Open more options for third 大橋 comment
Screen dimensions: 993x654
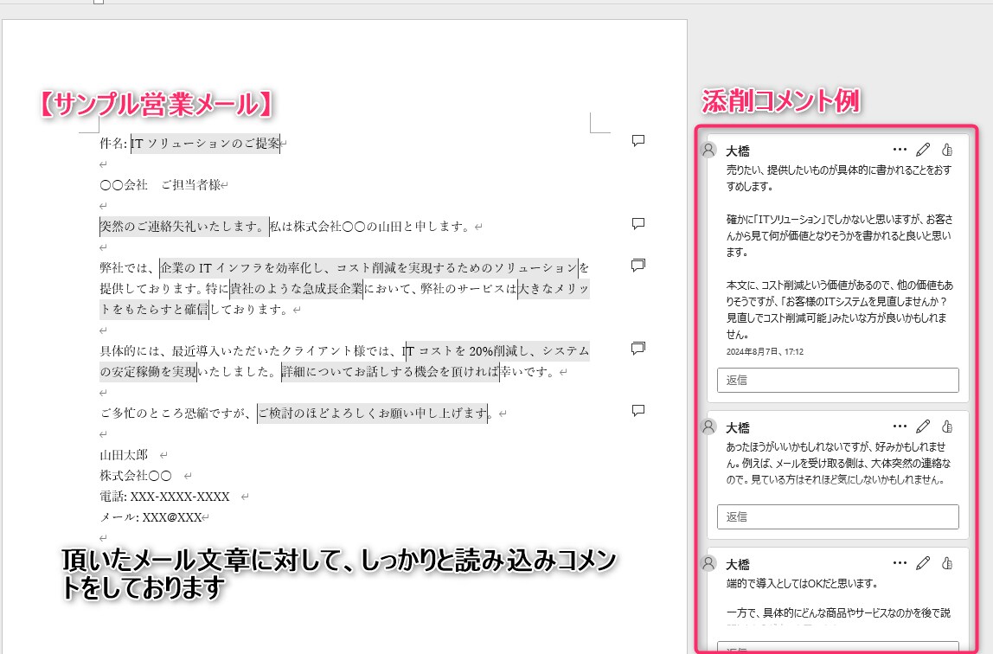tap(900, 563)
